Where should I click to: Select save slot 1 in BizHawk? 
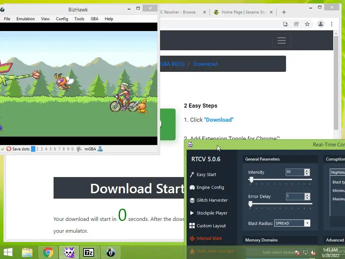[33, 149]
